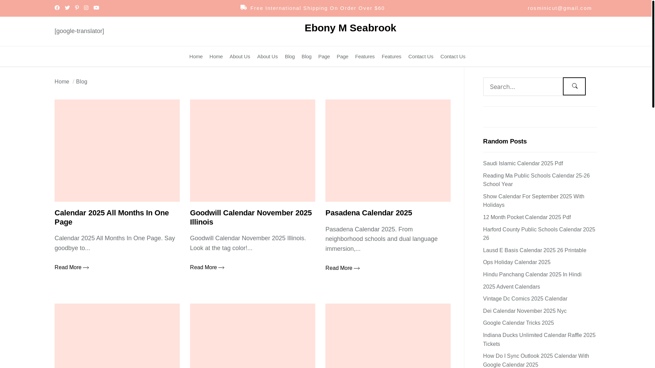
Task: Open the Instagram social icon
Action: click(x=86, y=7)
